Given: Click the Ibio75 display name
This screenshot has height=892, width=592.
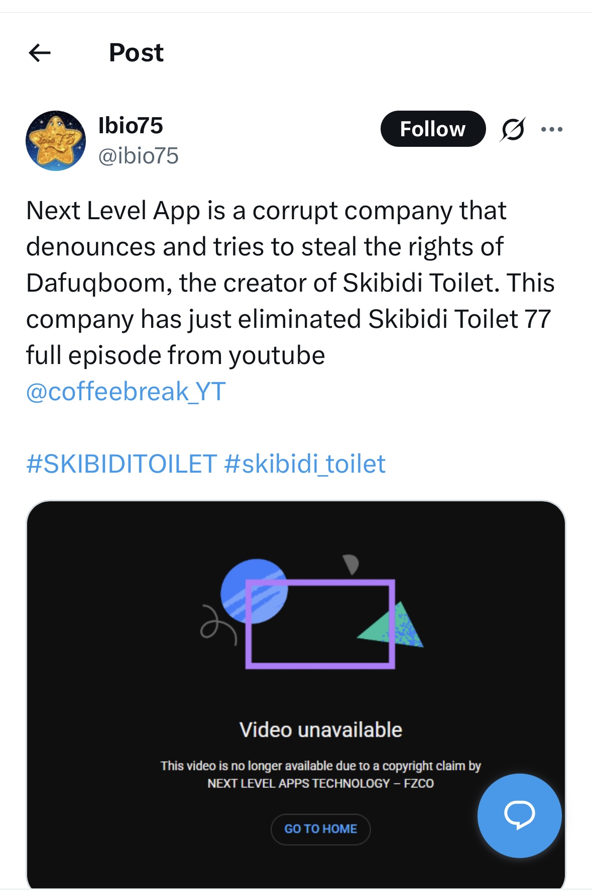Looking at the screenshot, I should [131, 126].
